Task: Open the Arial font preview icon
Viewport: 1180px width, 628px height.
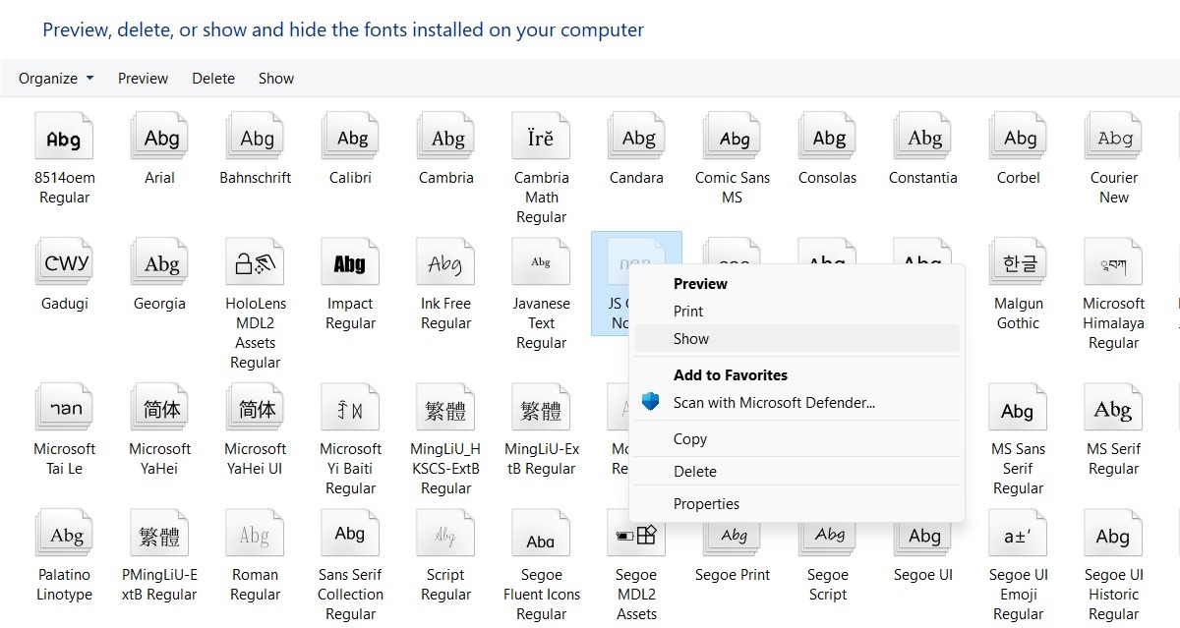Action: pos(158,137)
